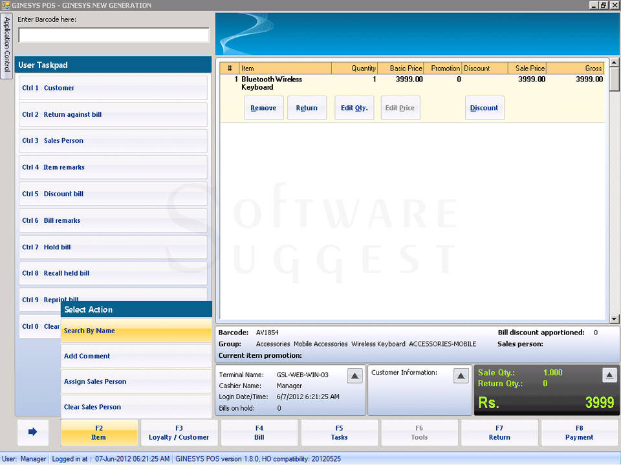Viewport: 621px width, 465px height.
Task: Open the F8 Payment function
Action: (x=579, y=432)
